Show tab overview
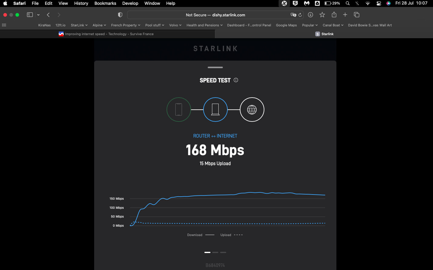This screenshot has height=270, width=433. click(357, 15)
